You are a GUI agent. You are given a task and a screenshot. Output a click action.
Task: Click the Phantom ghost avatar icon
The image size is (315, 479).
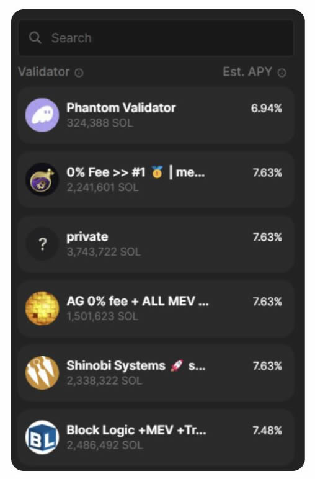[42, 115]
